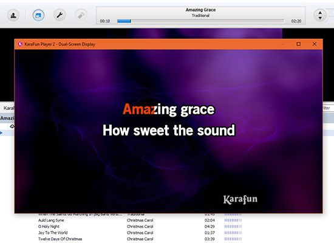The image size is (334, 243).
Task: Click the Amazing Grace title in player
Action: tap(200, 10)
